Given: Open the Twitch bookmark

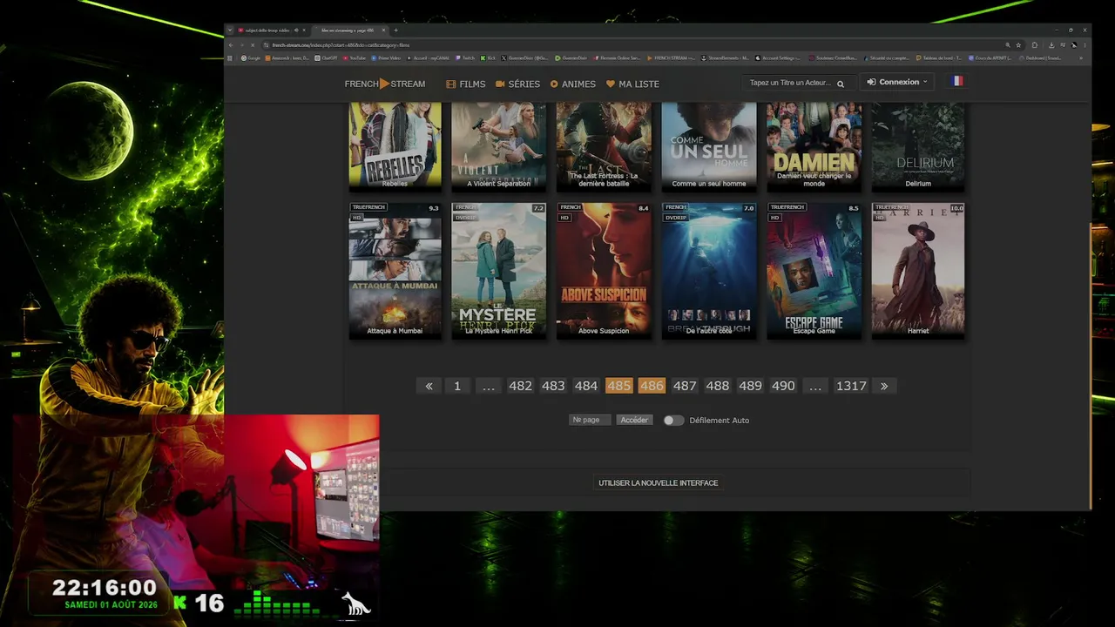Looking at the screenshot, I should tap(465, 58).
